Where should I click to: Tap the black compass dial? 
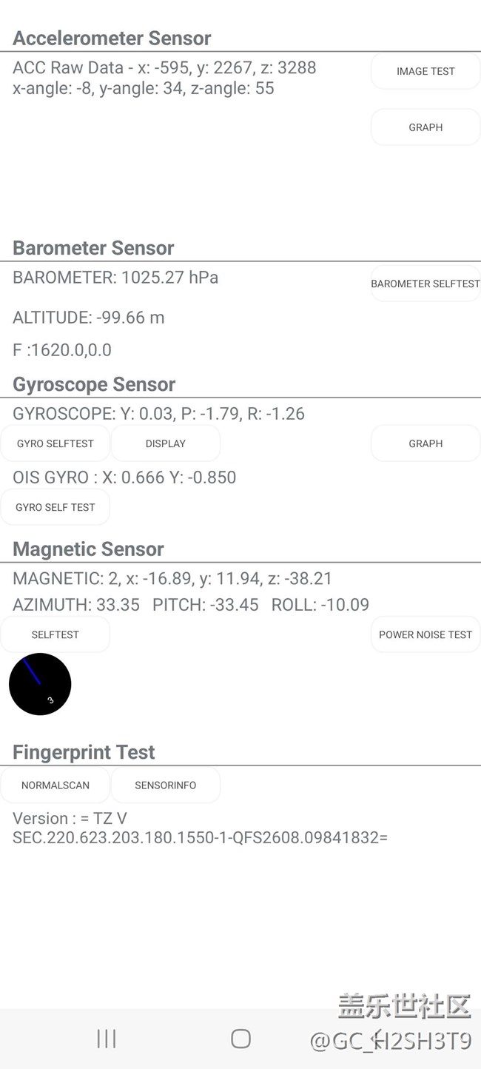pyautogui.click(x=40, y=684)
